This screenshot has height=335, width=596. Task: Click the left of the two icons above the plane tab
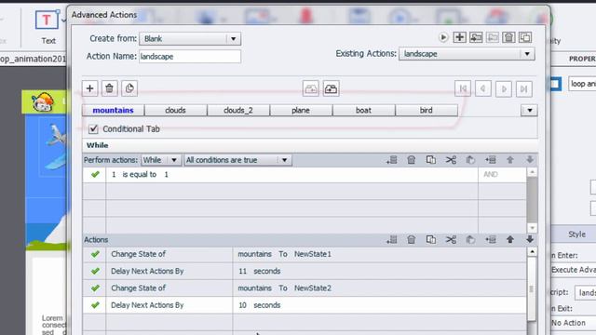point(310,89)
